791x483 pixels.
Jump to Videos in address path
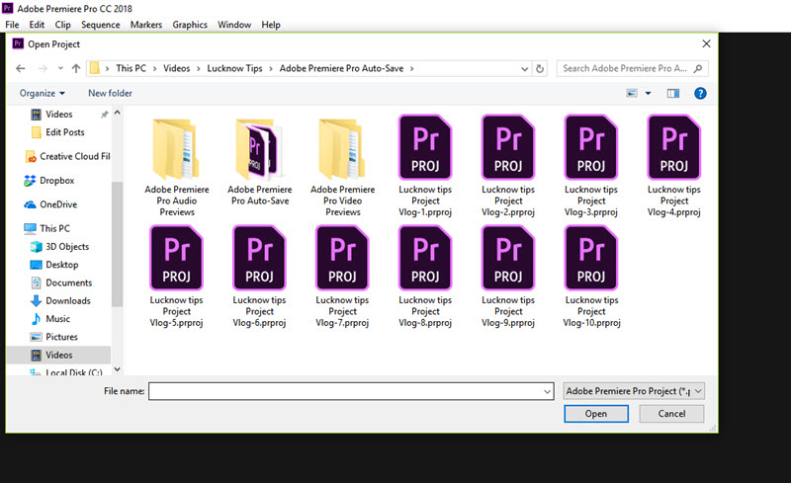177,68
